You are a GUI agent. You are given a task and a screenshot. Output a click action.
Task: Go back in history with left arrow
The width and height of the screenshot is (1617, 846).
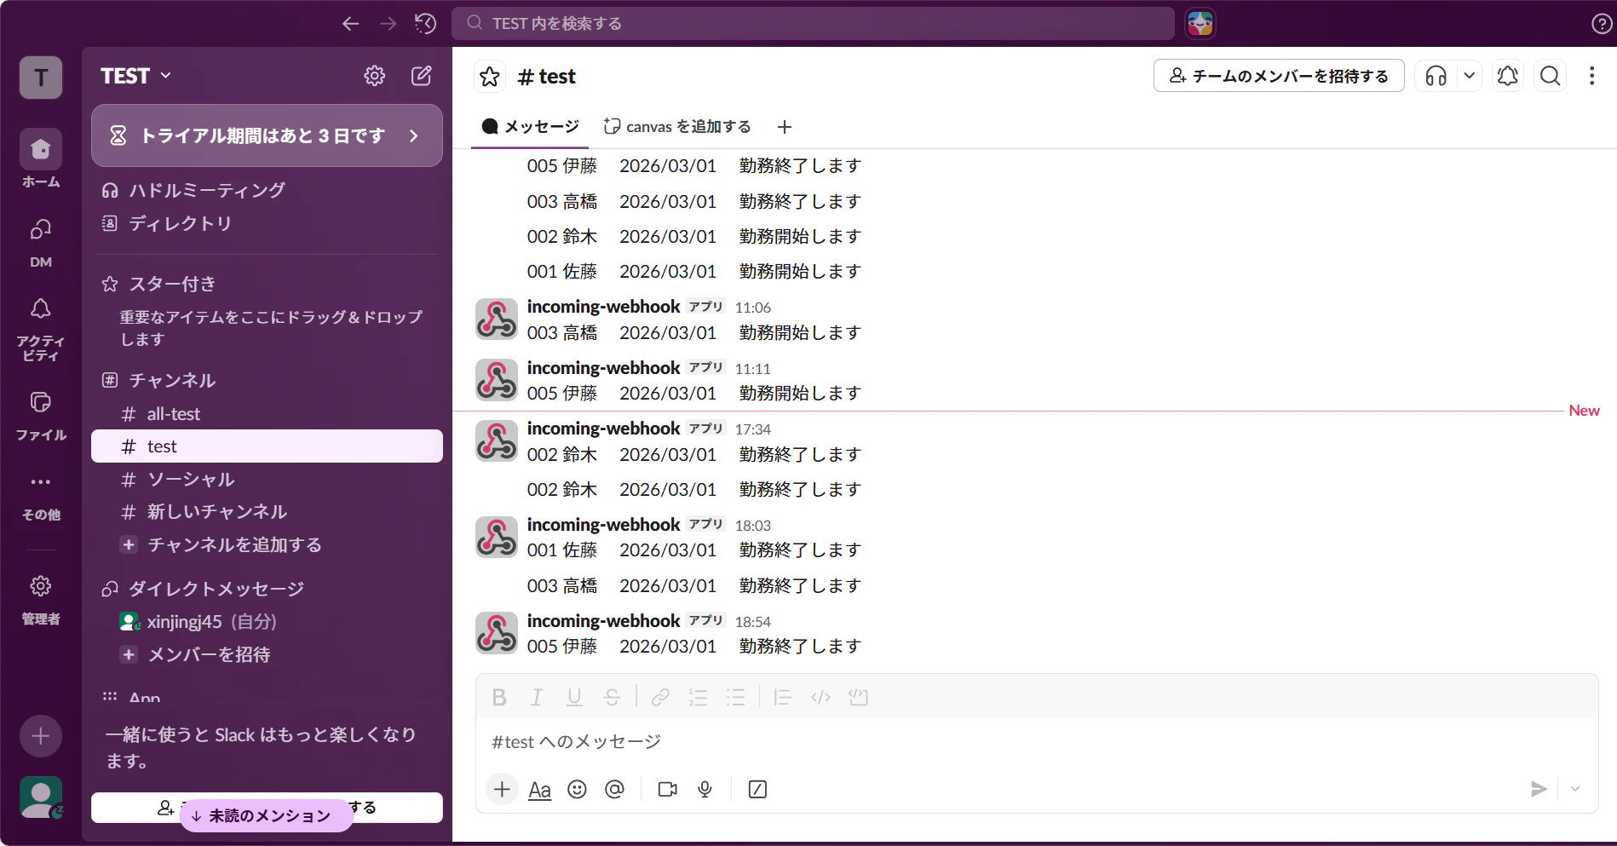(x=350, y=24)
